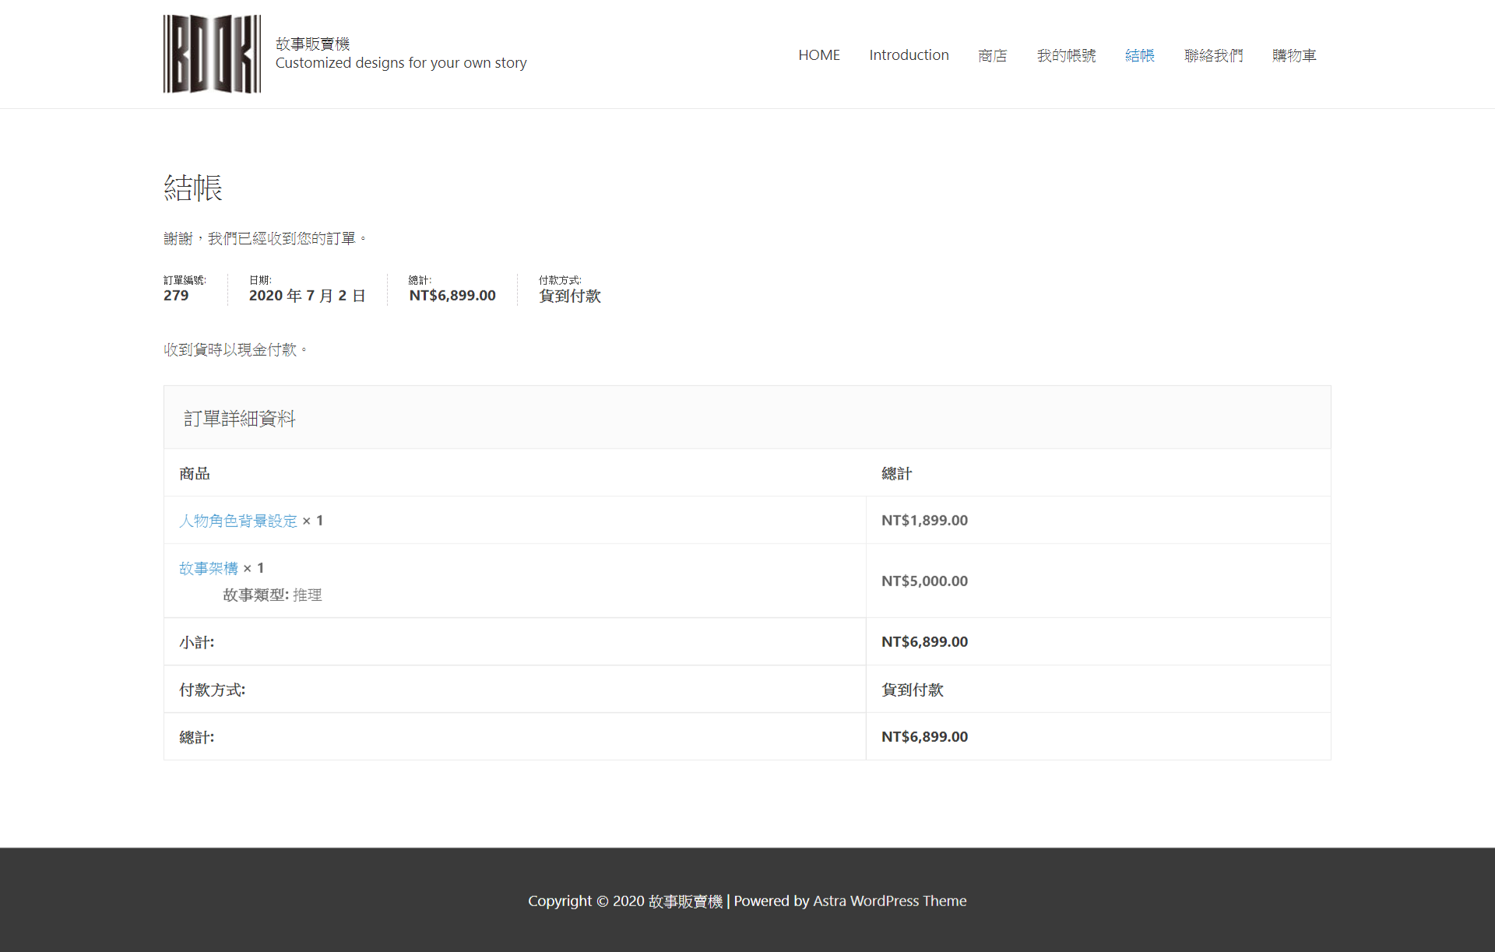1495x952 pixels.
Task: Open the HOME menu item
Action: (x=818, y=55)
